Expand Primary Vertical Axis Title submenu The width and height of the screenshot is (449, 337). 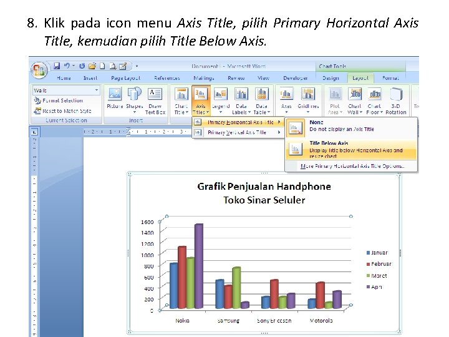coord(238,132)
